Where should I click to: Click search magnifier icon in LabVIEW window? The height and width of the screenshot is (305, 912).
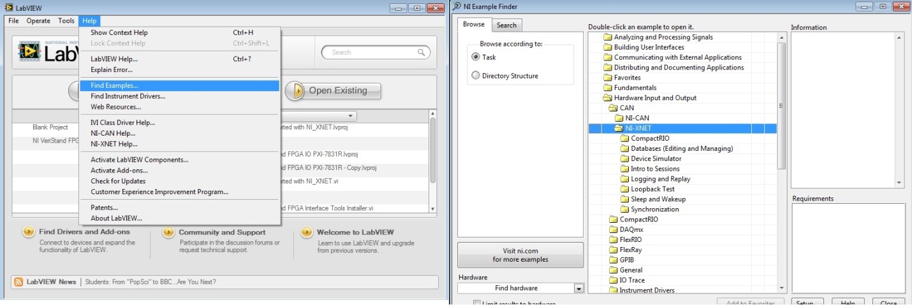click(422, 52)
